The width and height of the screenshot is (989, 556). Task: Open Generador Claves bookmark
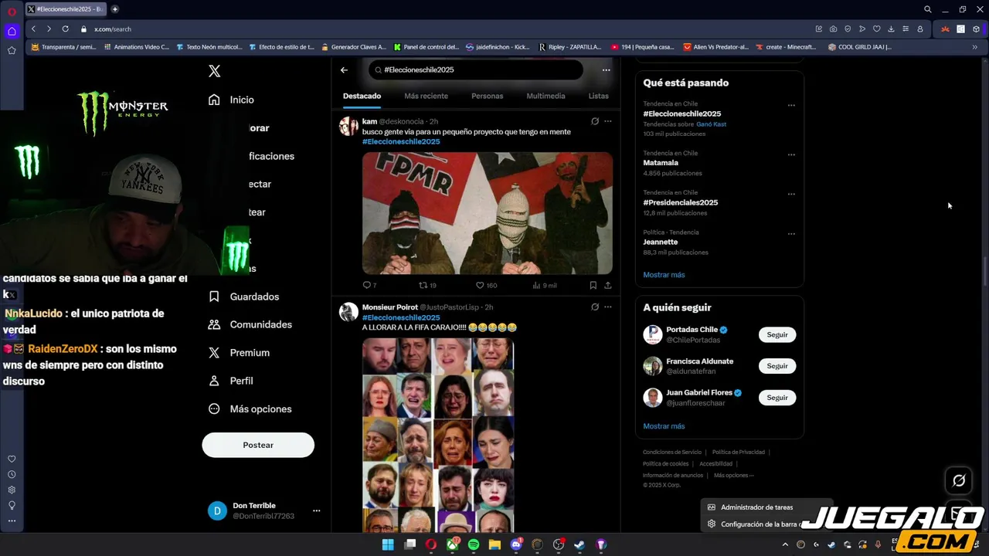point(354,47)
